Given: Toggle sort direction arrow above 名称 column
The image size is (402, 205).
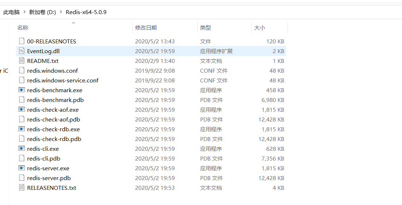Looking at the screenshot, I should (x=74, y=23).
